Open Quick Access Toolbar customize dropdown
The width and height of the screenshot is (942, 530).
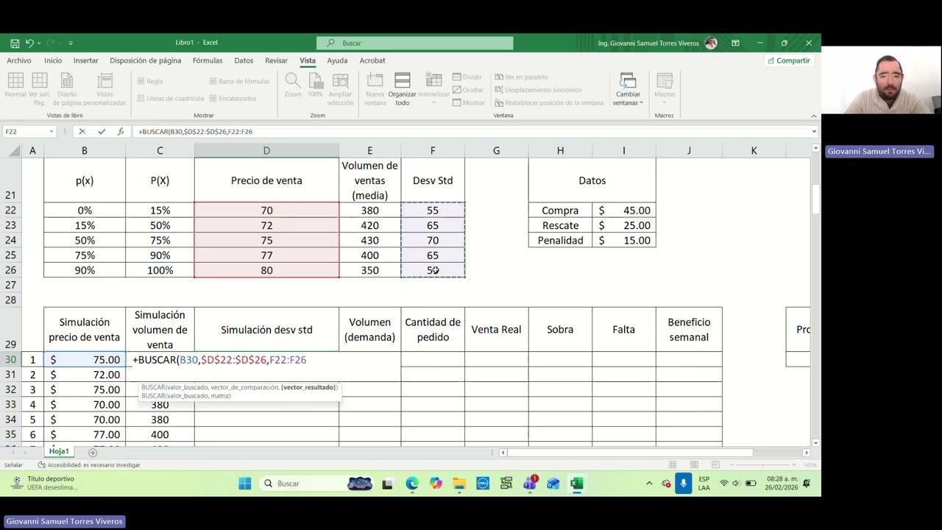pos(71,43)
